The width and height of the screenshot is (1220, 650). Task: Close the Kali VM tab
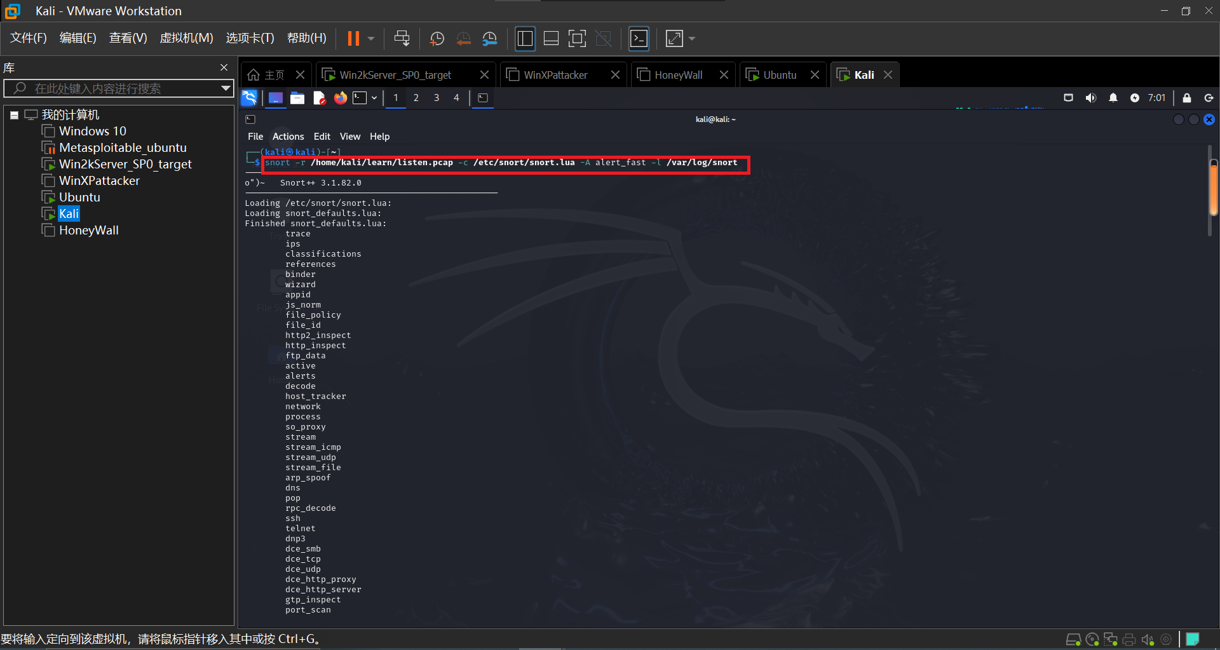coord(888,75)
